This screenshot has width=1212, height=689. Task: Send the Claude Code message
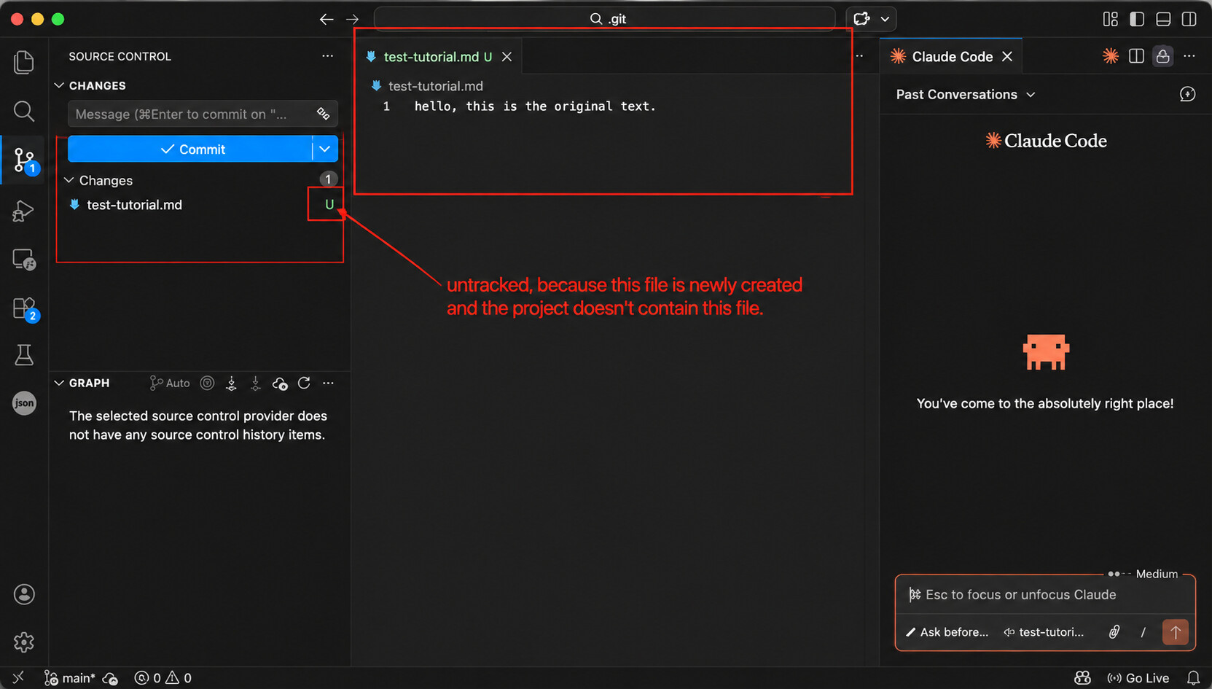click(x=1176, y=632)
